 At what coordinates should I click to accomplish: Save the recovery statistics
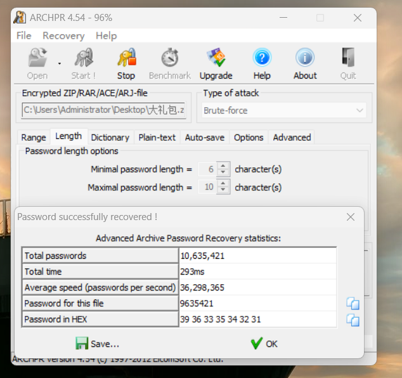click(x=98, y=344)
